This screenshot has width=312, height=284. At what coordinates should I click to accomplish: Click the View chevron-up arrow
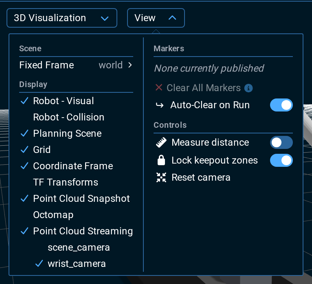pyautogui.click(x=172, y=18)
